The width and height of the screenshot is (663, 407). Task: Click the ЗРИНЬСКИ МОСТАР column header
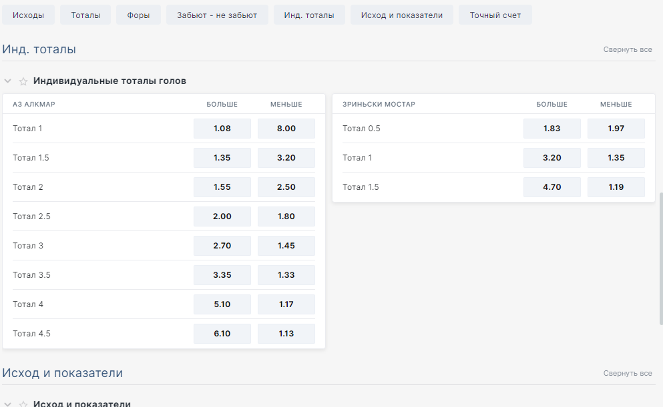point(379,104)
